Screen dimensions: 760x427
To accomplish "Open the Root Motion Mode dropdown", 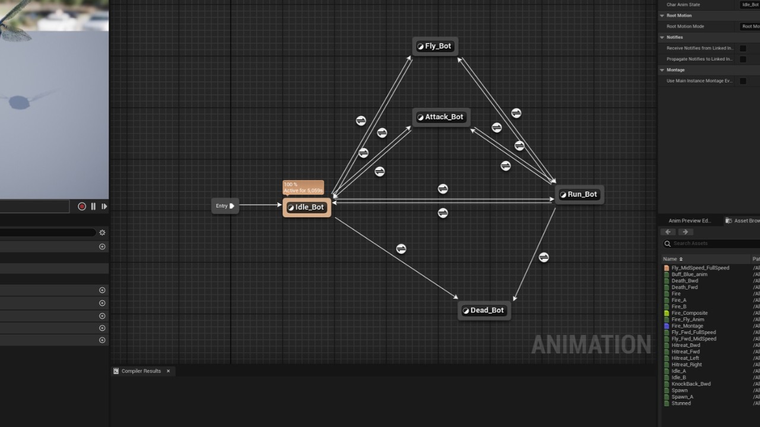I will (x=750, y=26).
